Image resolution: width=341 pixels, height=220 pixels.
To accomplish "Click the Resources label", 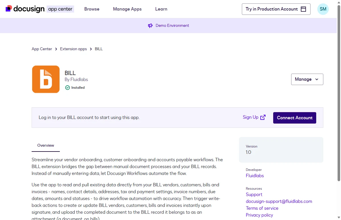I will pos(254,189).
